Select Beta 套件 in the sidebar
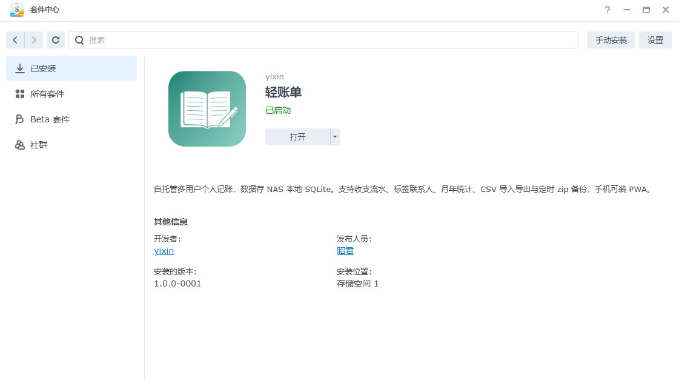Viewport: 679px width, 381px height. [71, 119]
